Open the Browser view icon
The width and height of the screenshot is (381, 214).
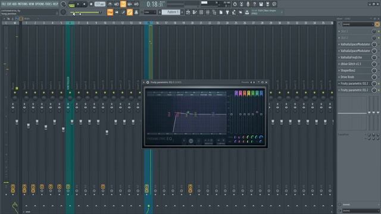tap(214, 12)
